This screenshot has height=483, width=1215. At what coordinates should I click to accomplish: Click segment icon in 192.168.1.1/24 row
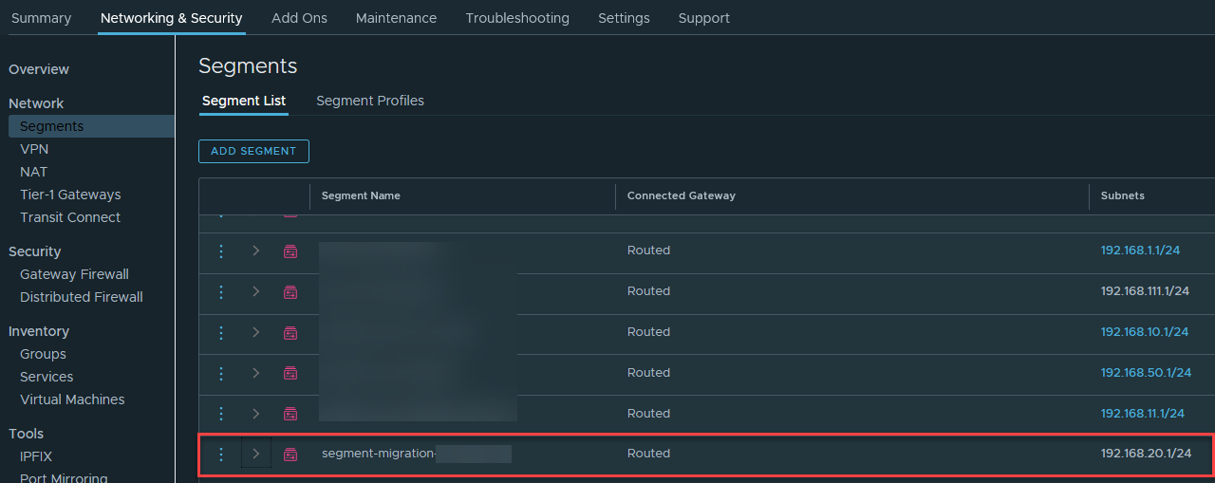[290, 251]
